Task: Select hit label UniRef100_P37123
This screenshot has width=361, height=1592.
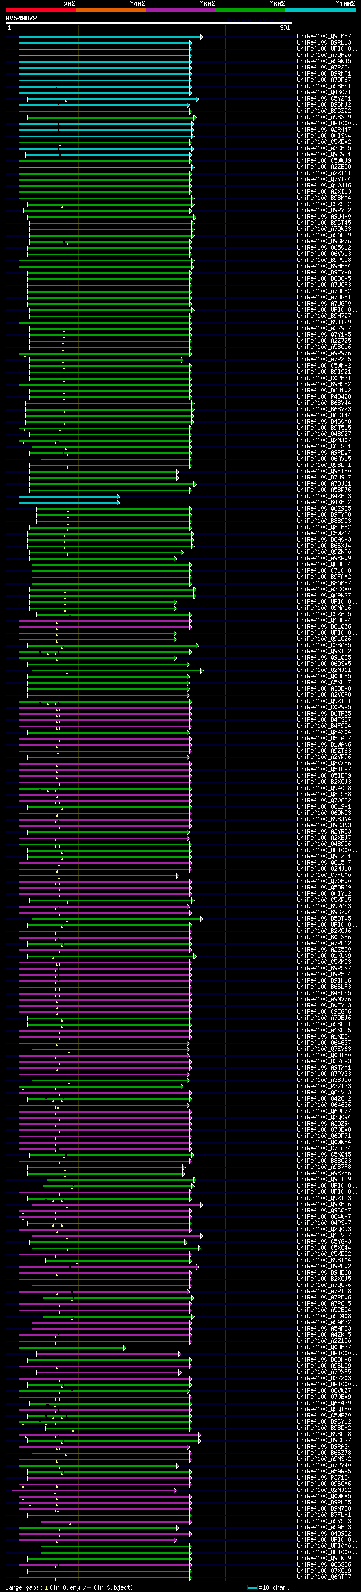Action: pyautogui.click(x=324, y=1086)
